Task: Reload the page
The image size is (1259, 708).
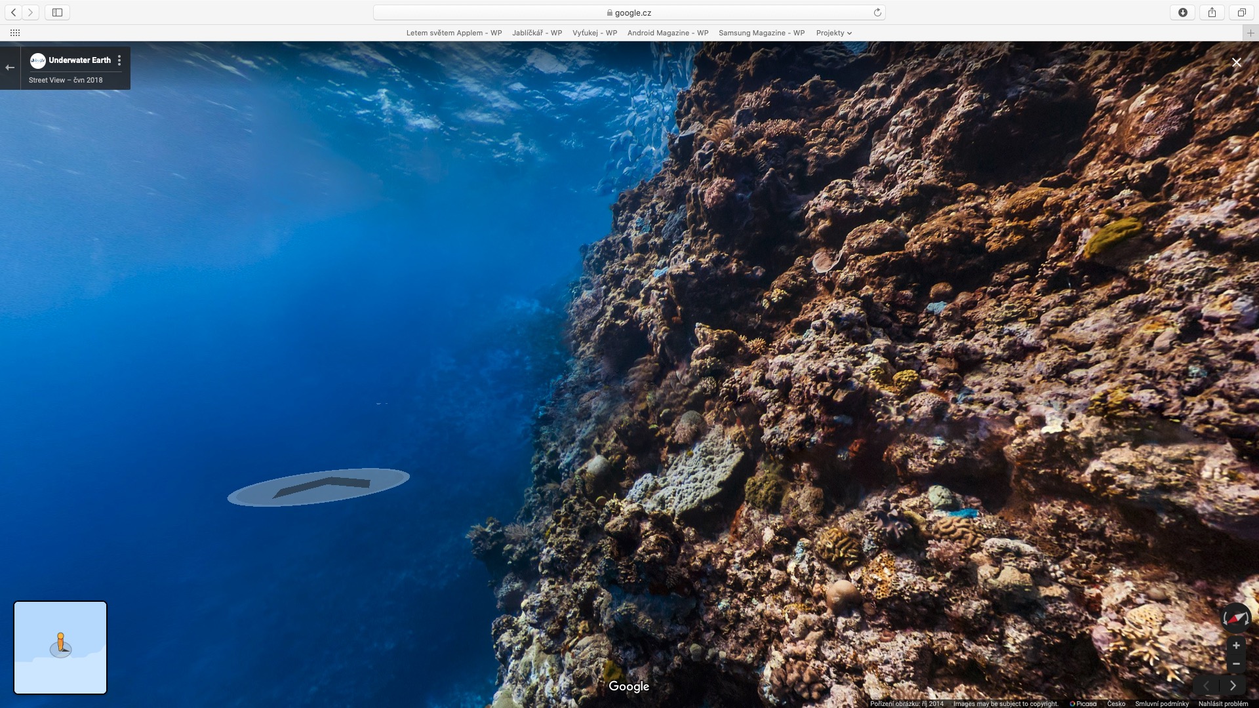Action: 877,12
